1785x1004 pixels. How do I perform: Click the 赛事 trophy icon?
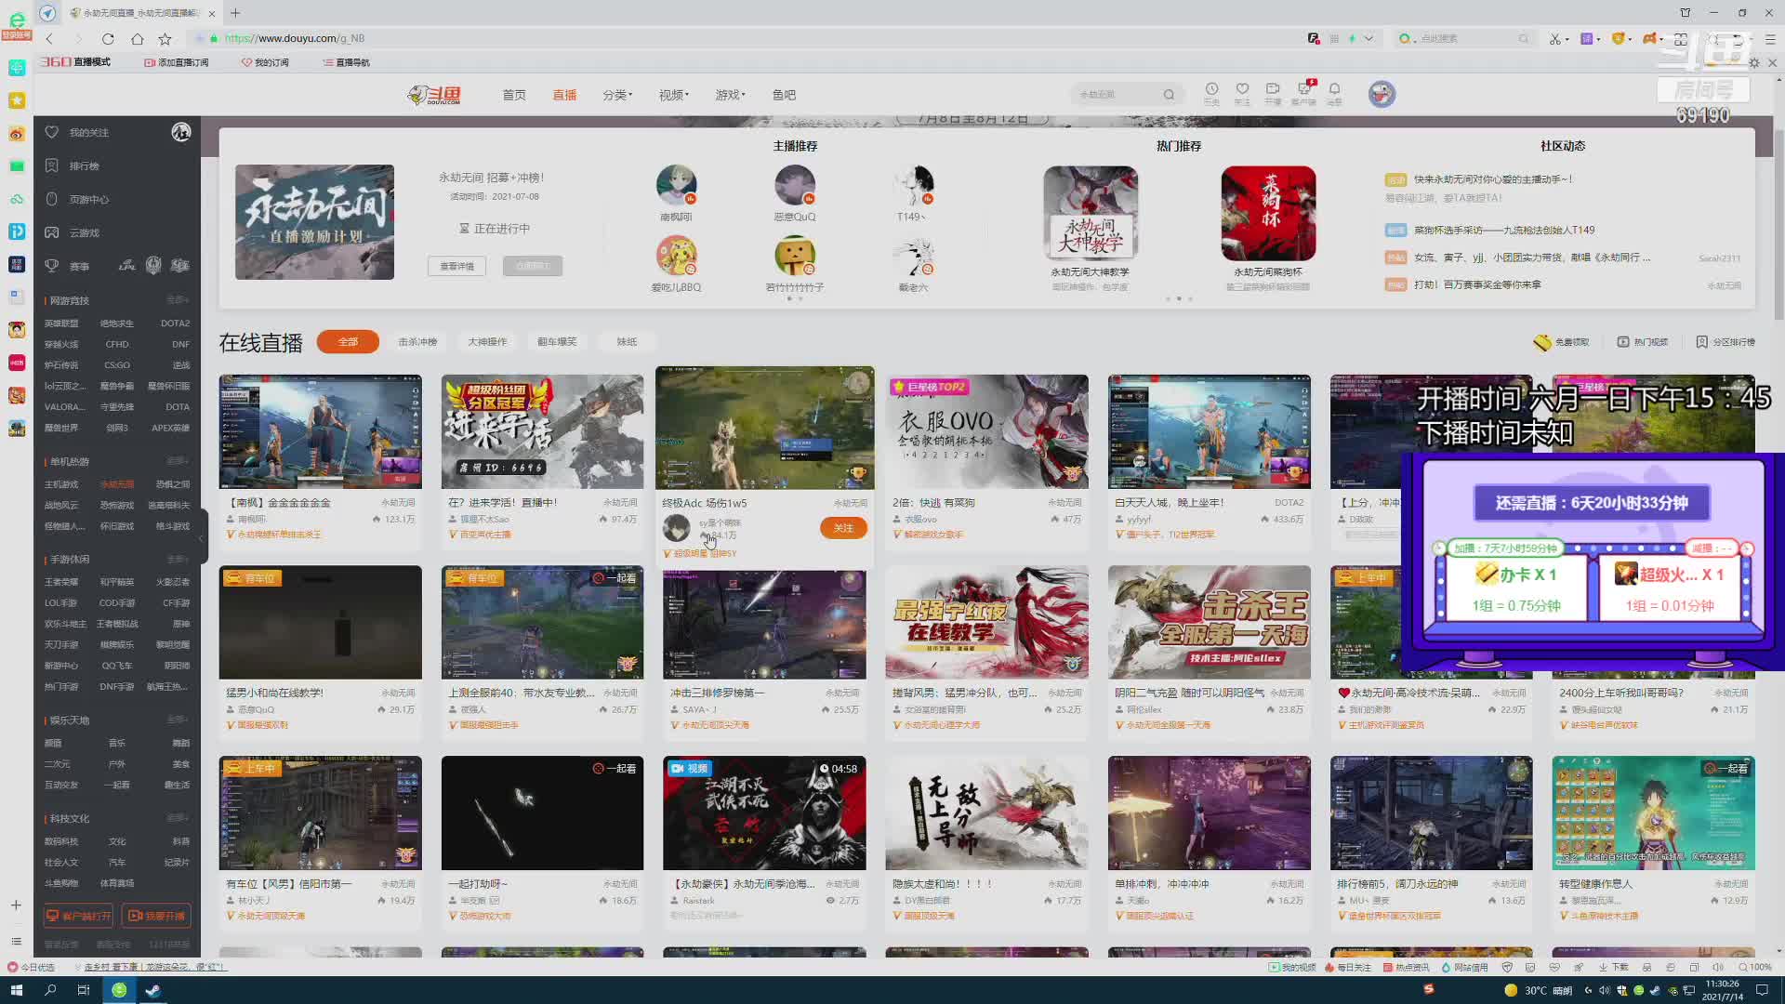click(52, 266)
